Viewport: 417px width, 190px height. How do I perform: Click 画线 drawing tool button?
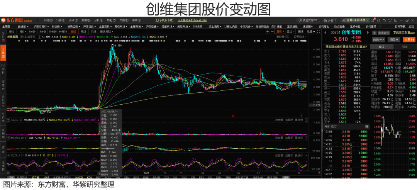click(x=301, y=31)
